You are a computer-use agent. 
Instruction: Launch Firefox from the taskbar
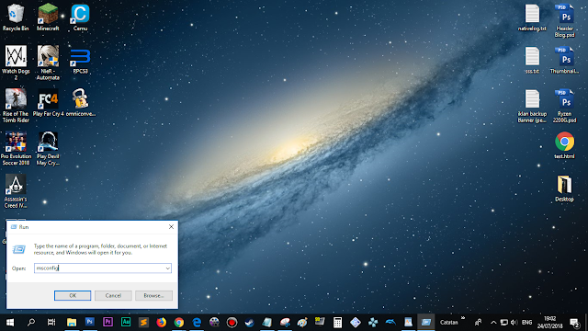[162, 323]
